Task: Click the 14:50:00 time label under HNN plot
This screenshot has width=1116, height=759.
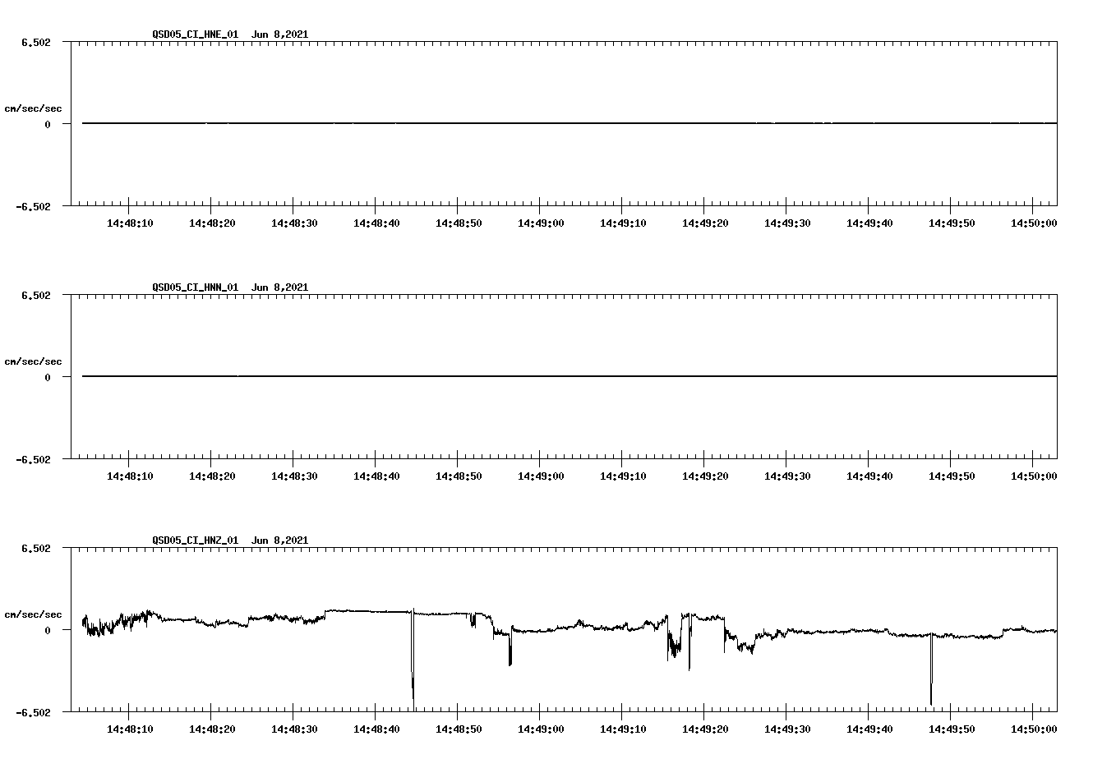Action: click(1034, 476)
